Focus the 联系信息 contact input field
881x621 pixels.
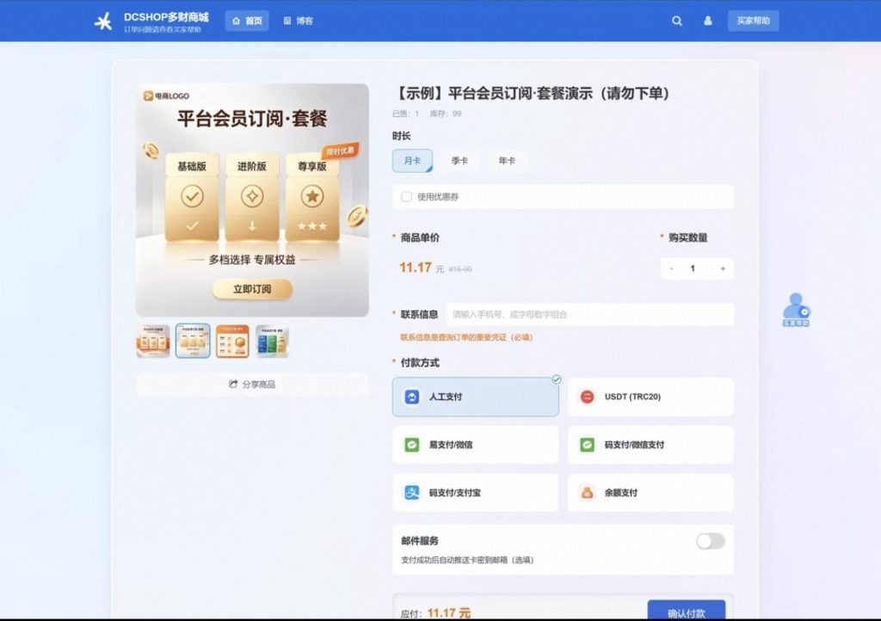tap(590, 315)
